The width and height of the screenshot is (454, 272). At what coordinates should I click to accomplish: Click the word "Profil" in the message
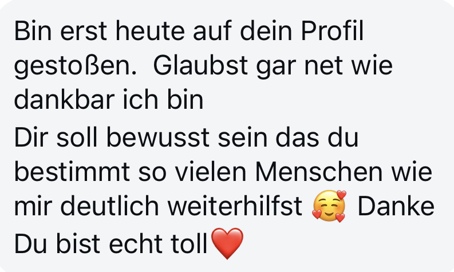[332, 31]
